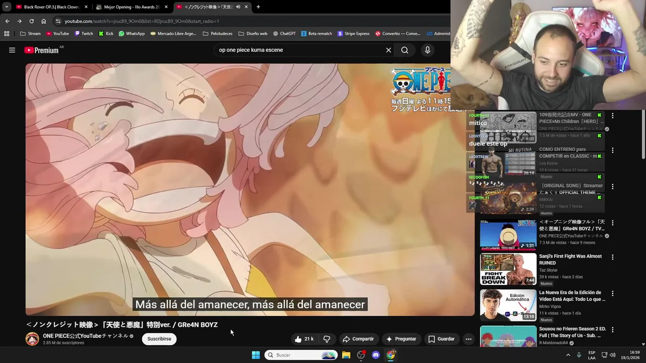Start voice search with the microphone icon
The image size is (646, 363).
[427, 50]
